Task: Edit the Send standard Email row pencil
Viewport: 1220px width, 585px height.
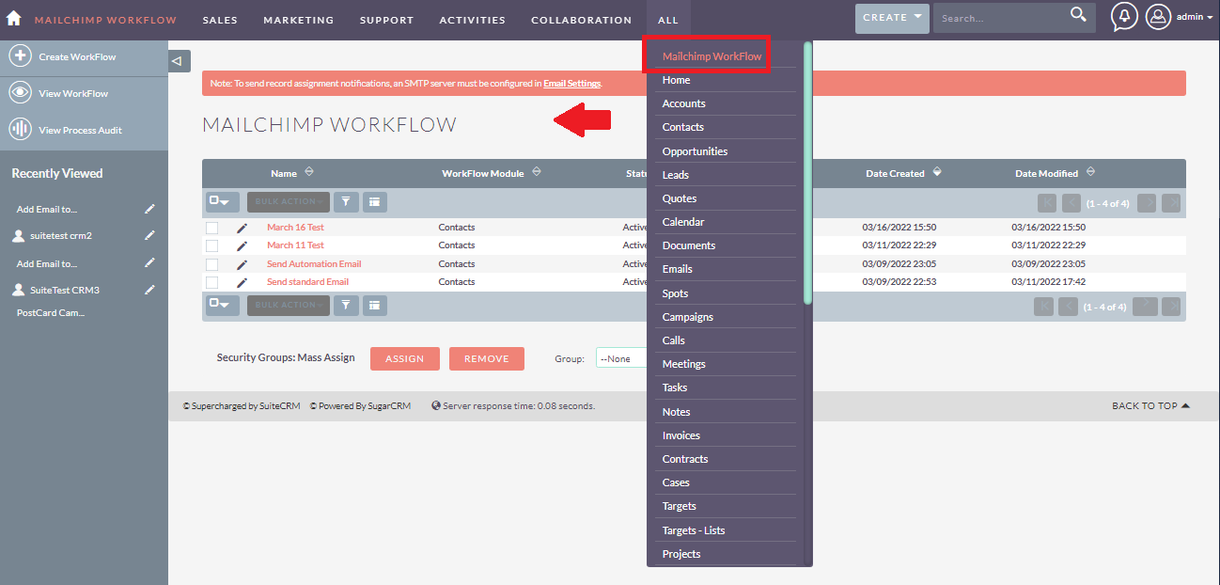Action: (x=242, y=282)
